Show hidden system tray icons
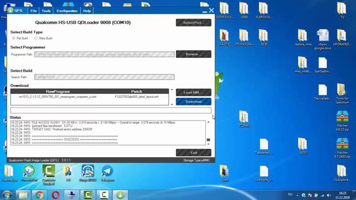 [297, 195]
